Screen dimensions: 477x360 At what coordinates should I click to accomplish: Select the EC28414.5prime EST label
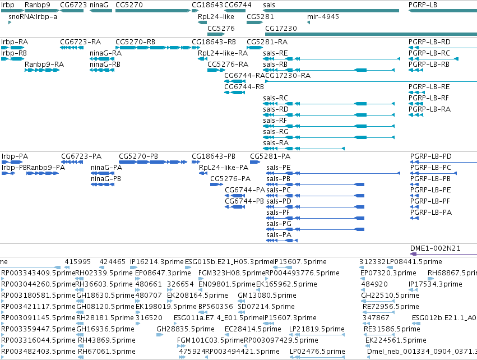coord(253,329)
